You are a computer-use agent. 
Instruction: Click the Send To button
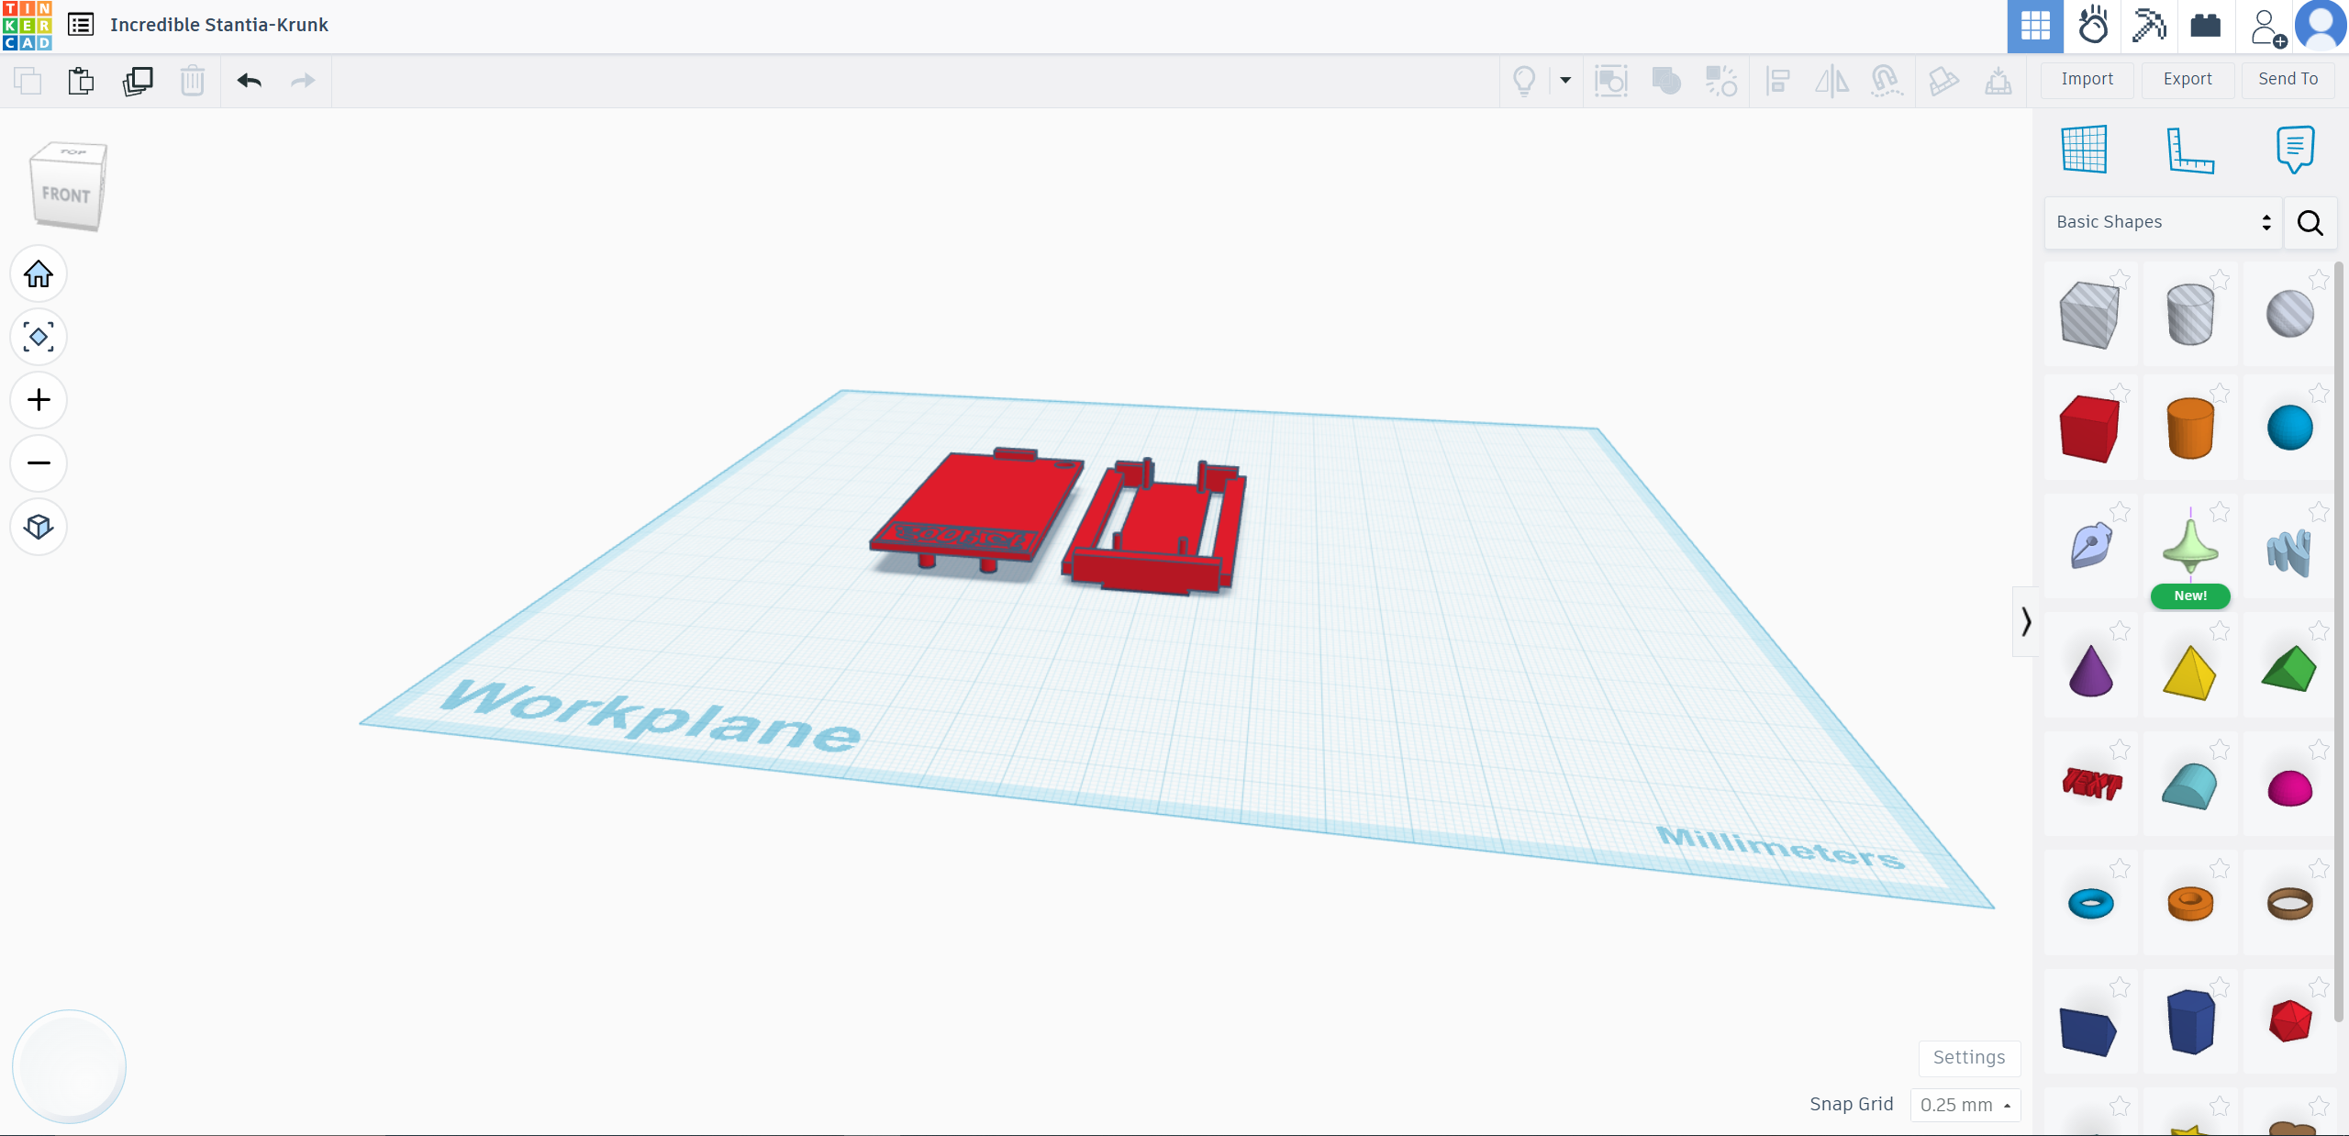point(2288,79)
